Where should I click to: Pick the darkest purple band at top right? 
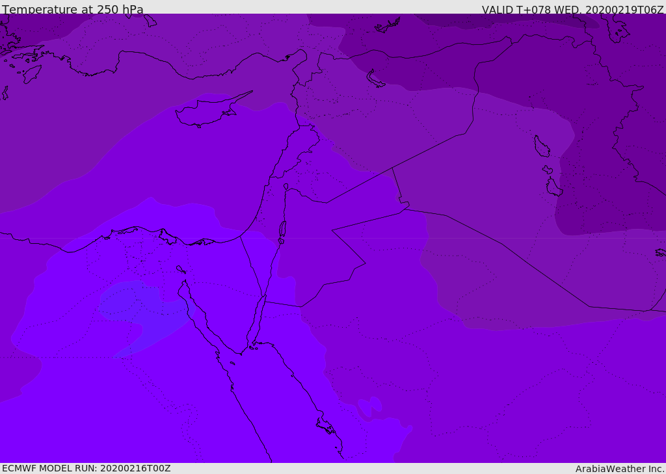coord(507,20)
